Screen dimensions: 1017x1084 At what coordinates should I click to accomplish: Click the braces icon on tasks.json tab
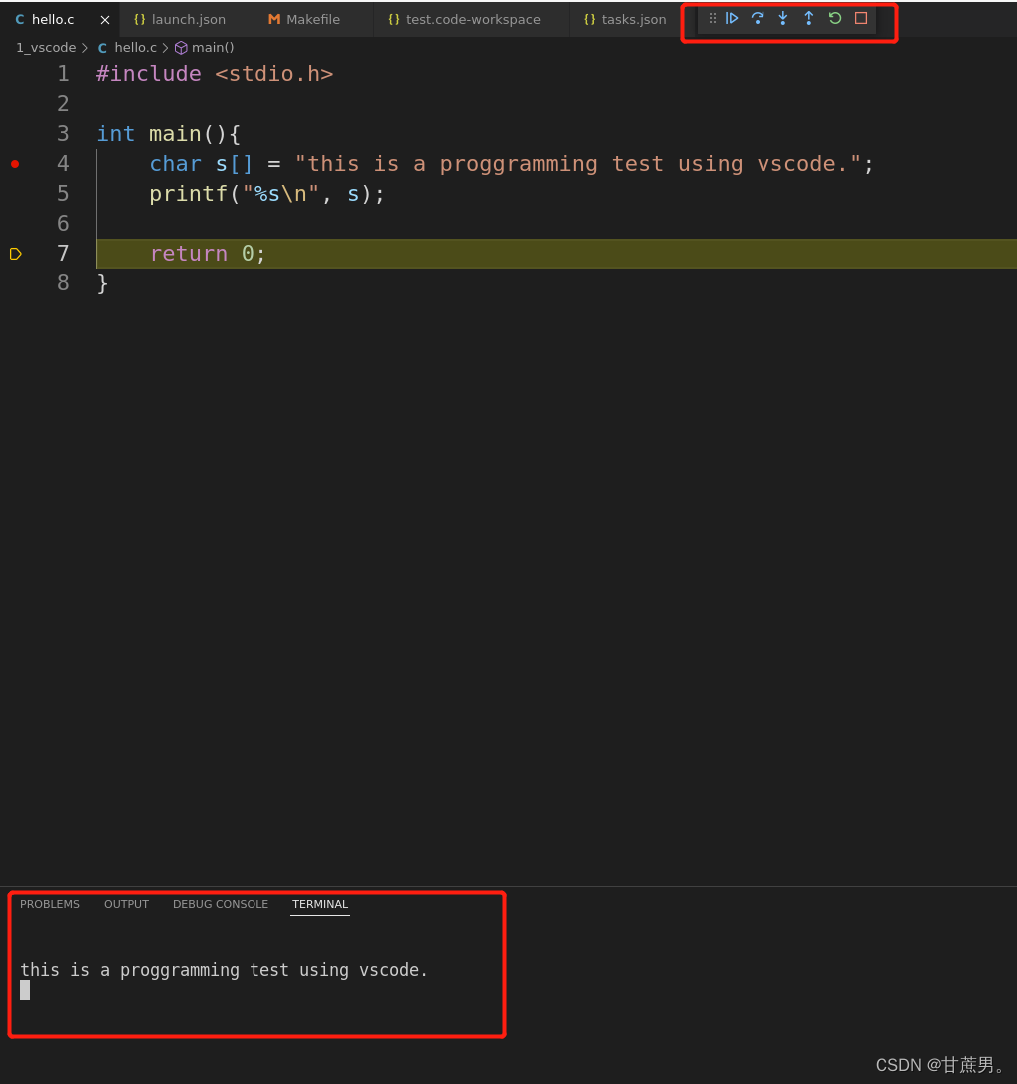589,20
